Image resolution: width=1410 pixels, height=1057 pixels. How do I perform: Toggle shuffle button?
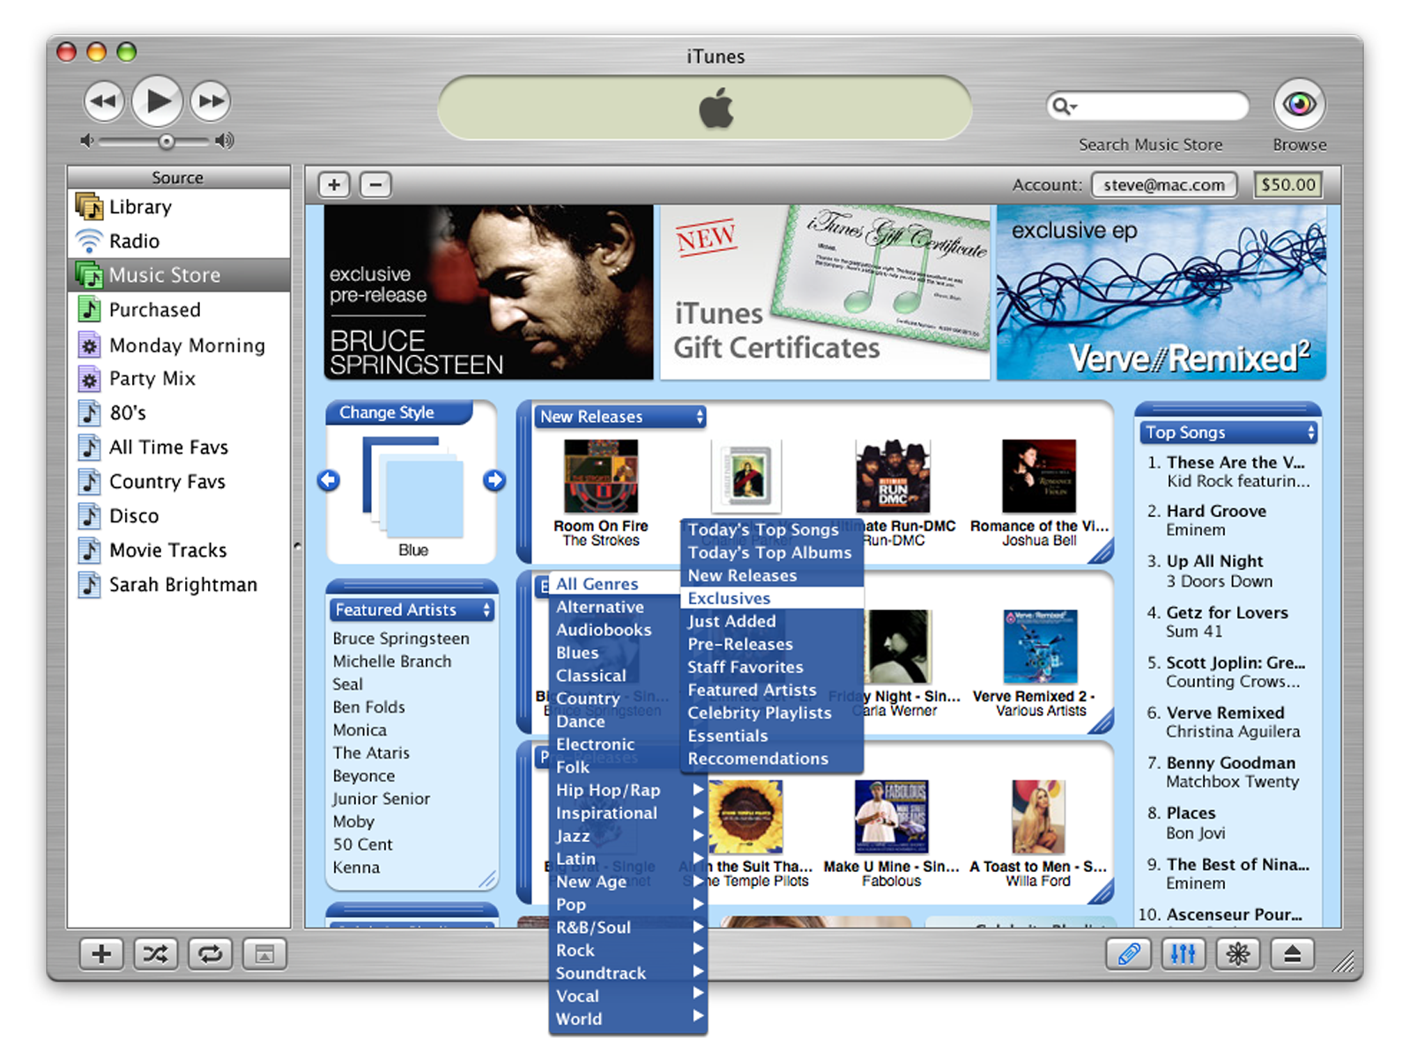(156, 954)
